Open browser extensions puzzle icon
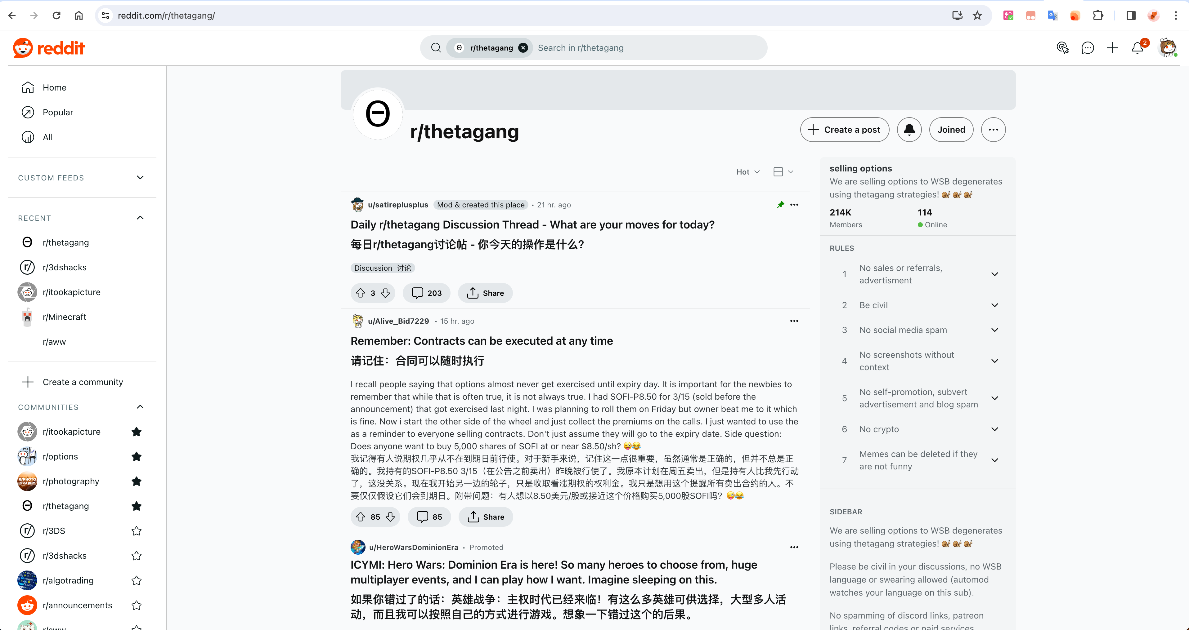This screenshot has height=630, width=1189. (x=1098, y=15)
